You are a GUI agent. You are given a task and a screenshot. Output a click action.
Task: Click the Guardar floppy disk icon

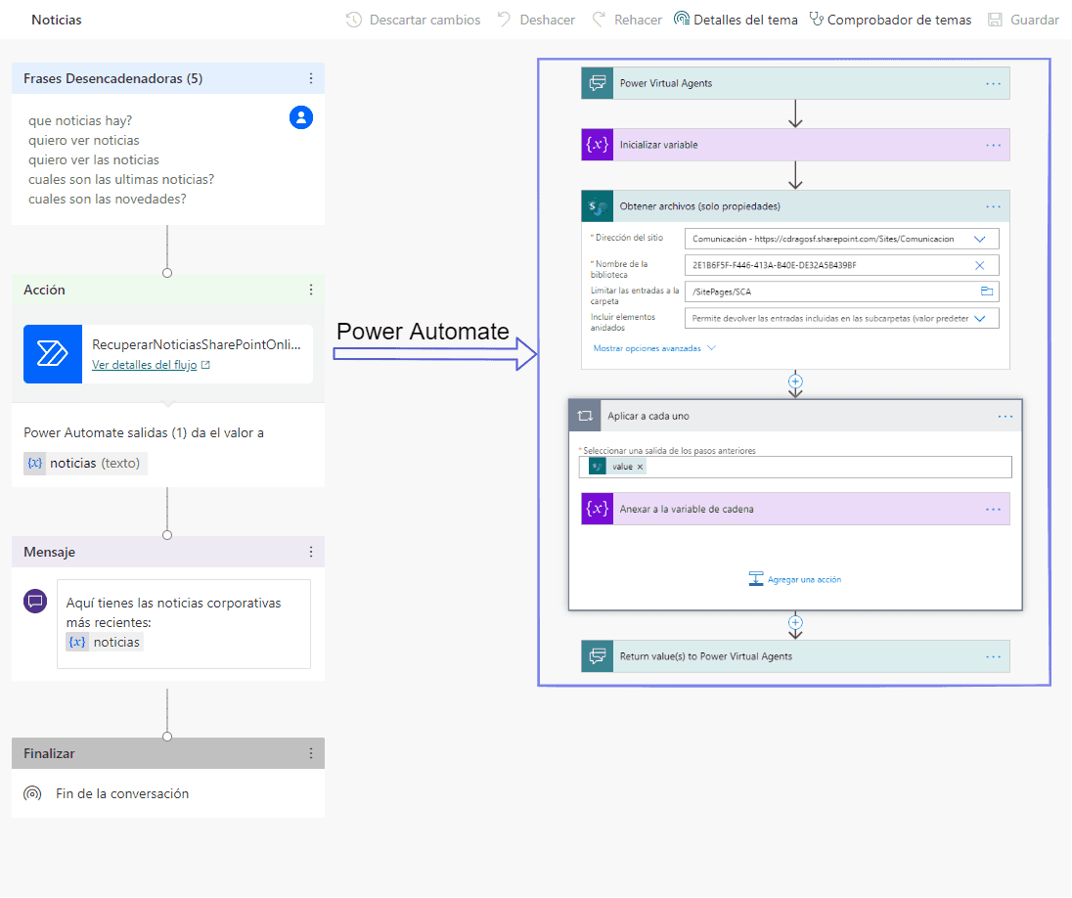click(x=995, y=20)
